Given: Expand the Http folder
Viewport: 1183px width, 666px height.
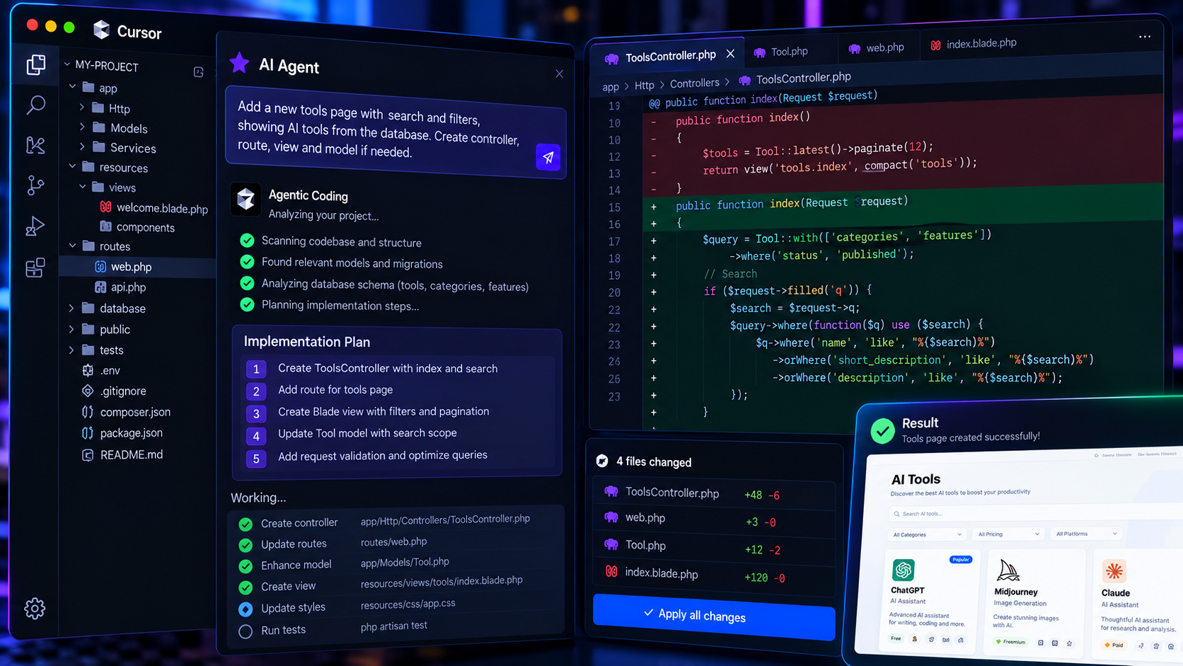Looking at the screenshot, I should pyautogui.click(x=82, y=108).
